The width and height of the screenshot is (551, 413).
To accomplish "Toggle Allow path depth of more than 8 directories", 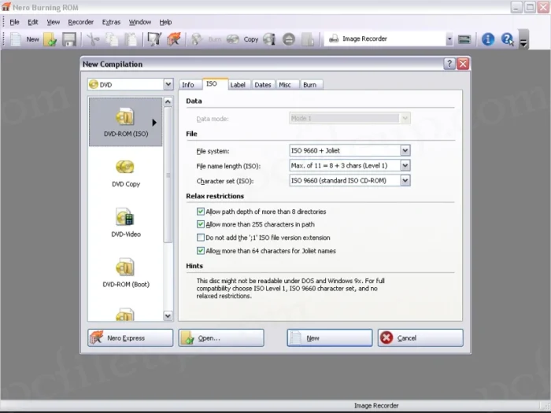I will pos(200,212).
